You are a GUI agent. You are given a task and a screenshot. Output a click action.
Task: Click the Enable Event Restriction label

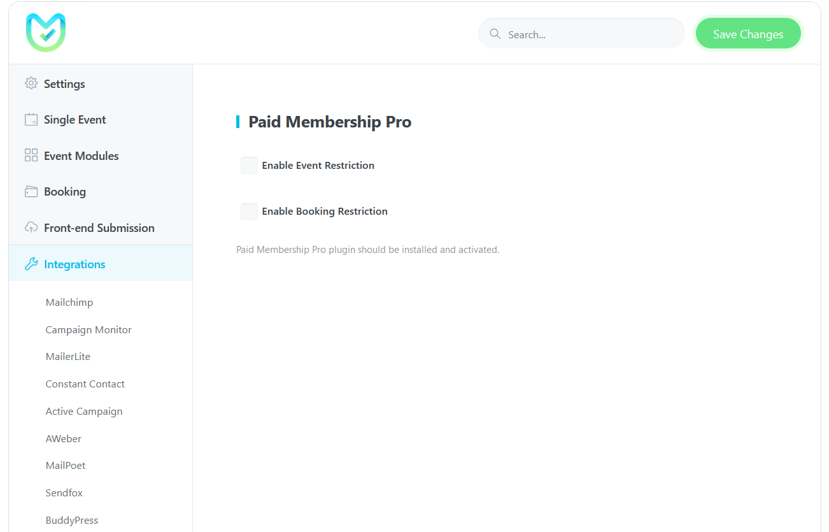(318, 166)
